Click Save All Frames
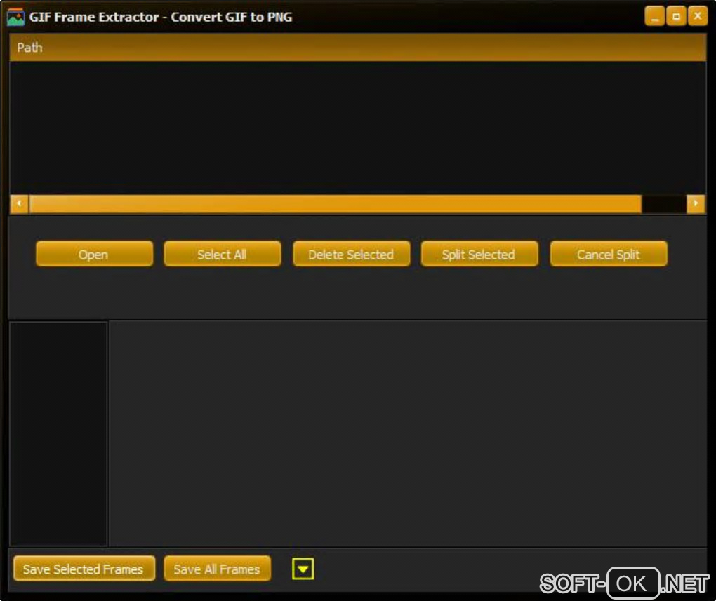Image resolution: width=716 pixels, height=601 pixels. (218, 569)
